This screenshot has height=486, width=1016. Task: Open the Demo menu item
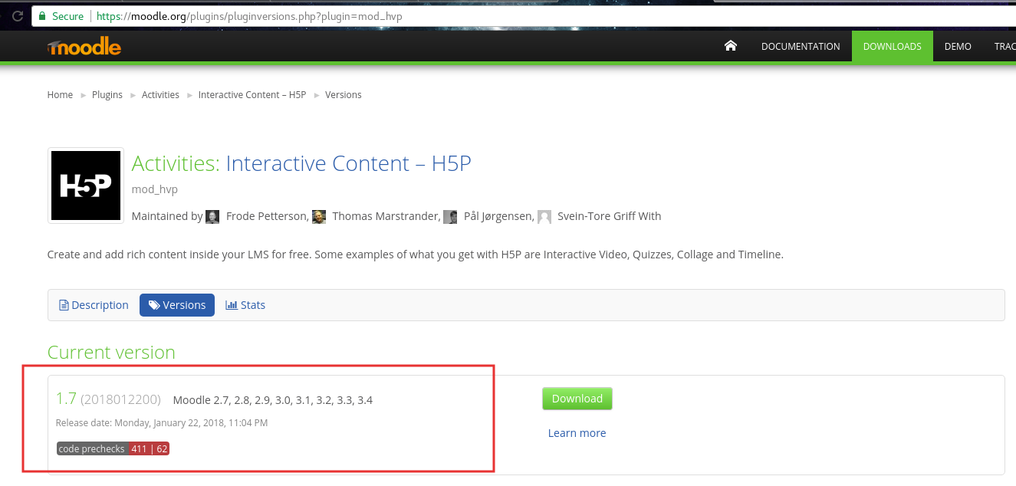coord(958,46)
